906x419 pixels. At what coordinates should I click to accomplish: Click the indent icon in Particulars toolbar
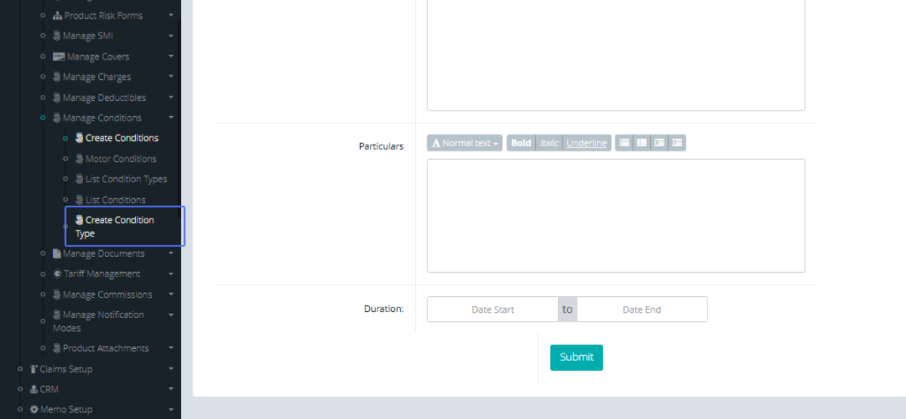(677, 143)
